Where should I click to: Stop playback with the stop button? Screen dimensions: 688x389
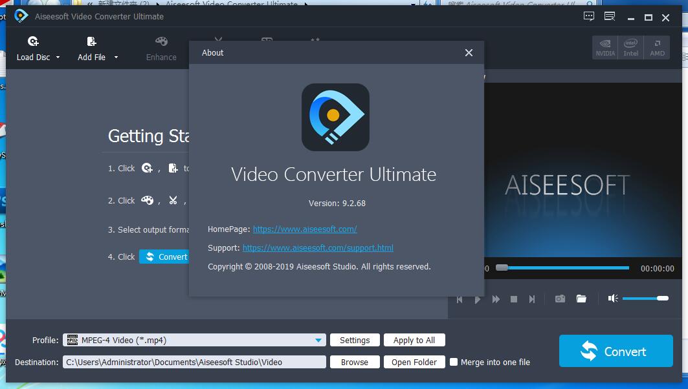514,299
